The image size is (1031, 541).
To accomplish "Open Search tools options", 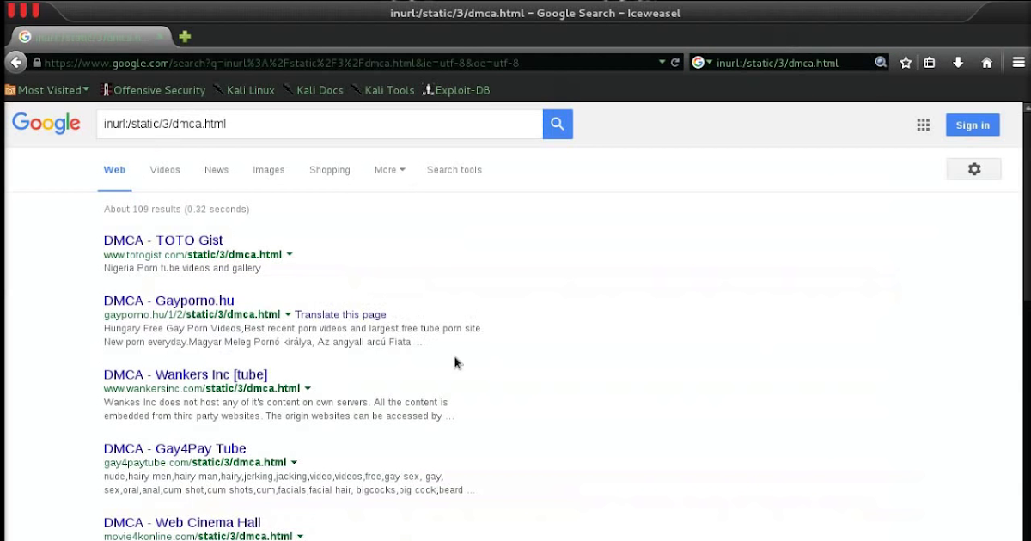I will [x=454, y=170].
